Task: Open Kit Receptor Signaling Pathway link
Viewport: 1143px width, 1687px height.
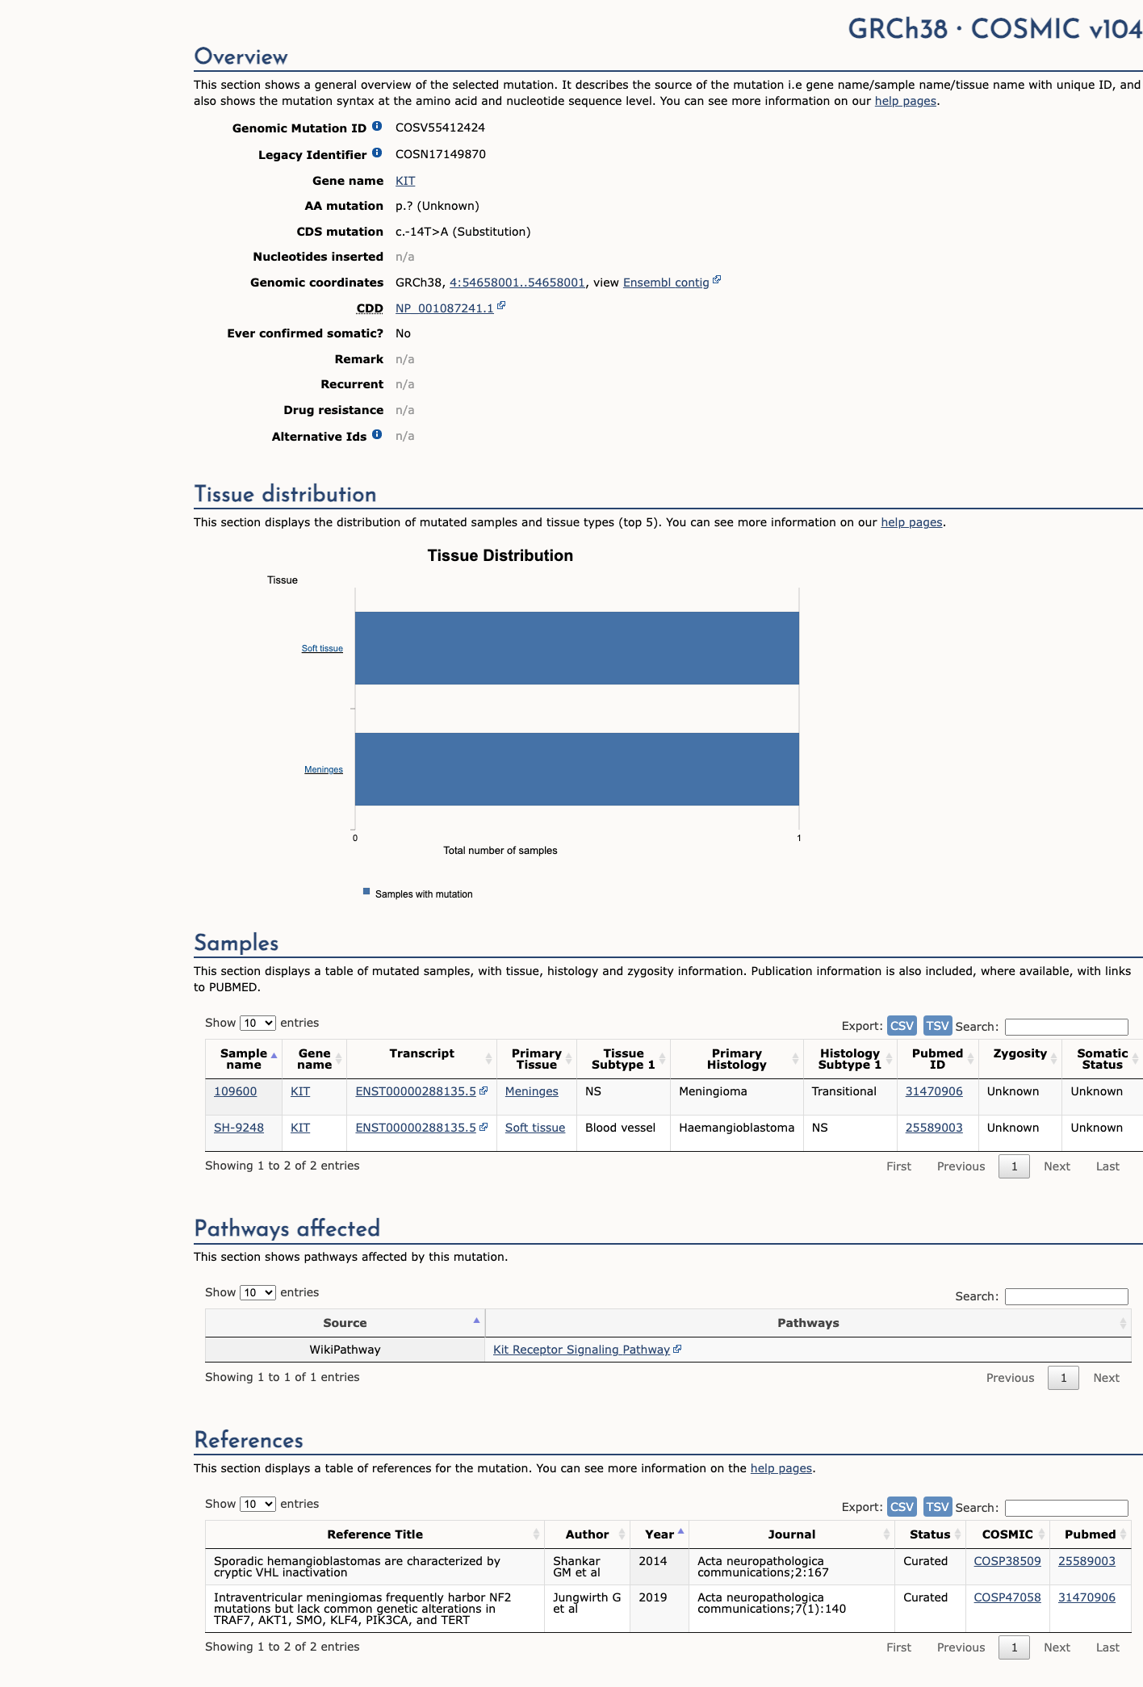Action: point(581,1350)
